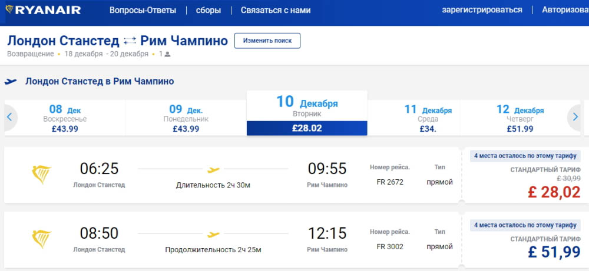Click the passenger count person icon
This screenshot has height=271, width=589.
[167, 55]
